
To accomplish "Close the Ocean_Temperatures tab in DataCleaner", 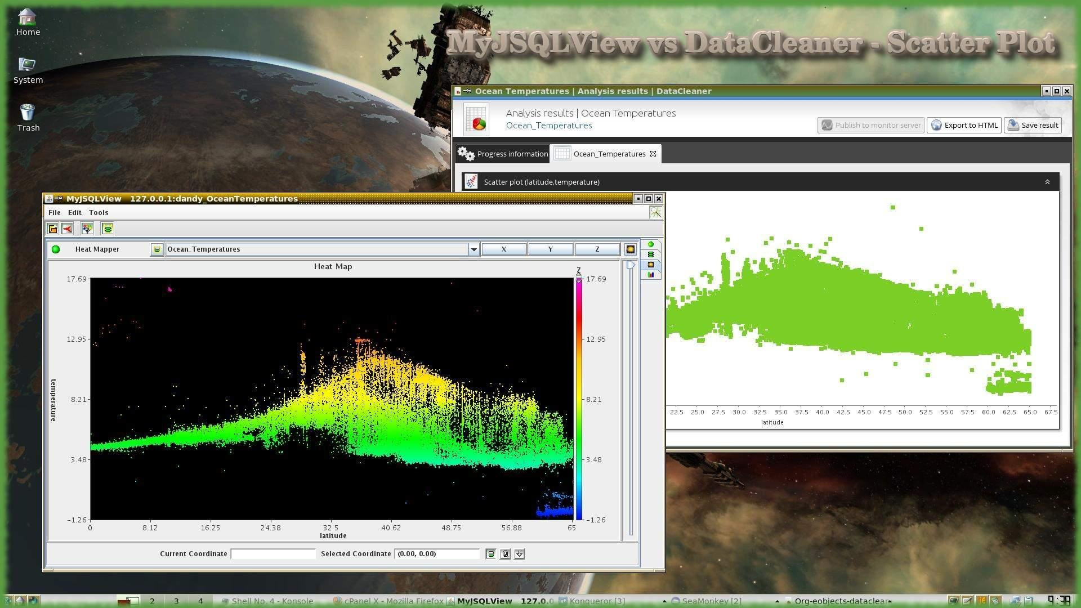I will (653, 154).
